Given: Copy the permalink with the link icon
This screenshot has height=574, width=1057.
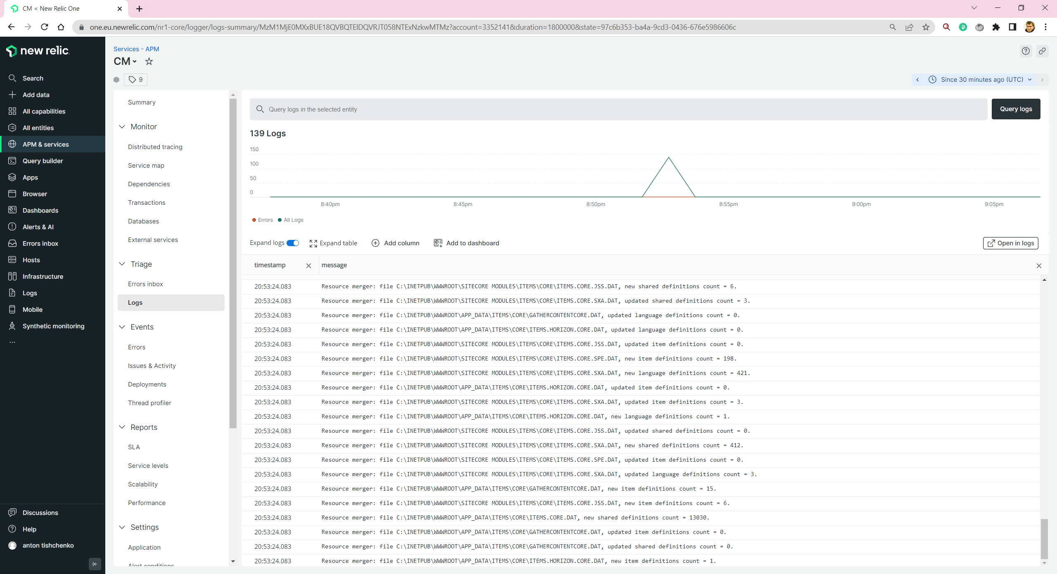Looking at the screenshot, I should 1042,51.
